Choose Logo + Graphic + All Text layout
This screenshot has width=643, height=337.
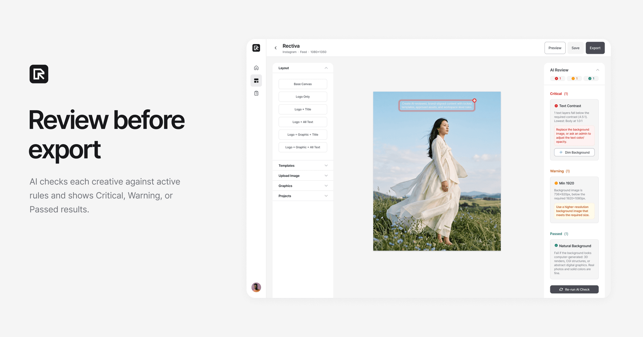coord(303,147)
